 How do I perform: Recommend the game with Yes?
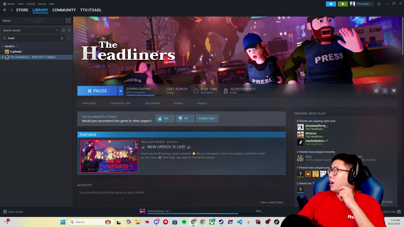[x=165, y=118]
